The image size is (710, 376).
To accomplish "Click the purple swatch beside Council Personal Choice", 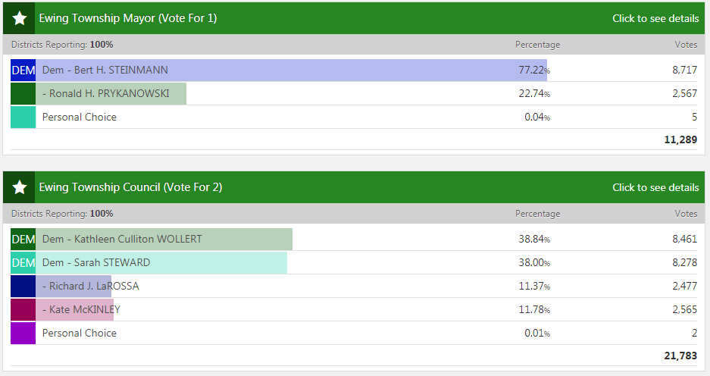I will (23, 334).
